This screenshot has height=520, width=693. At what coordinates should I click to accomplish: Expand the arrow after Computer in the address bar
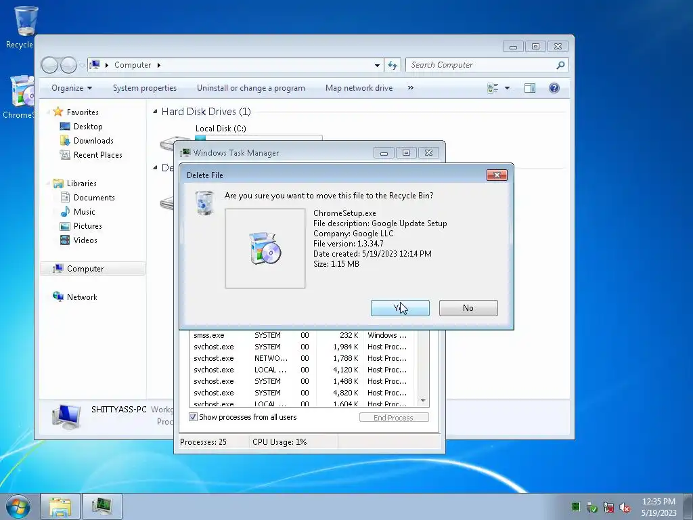click(158, 65)
